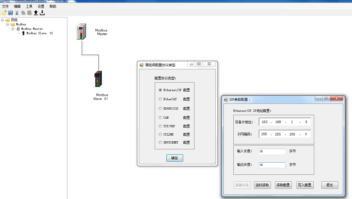The image size is (352, 199).
Task: Click the 输出长度 input field
Action: point(272,165)
